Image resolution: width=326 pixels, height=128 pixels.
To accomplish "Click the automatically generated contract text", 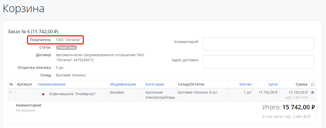I will click(x=100, y=57).
